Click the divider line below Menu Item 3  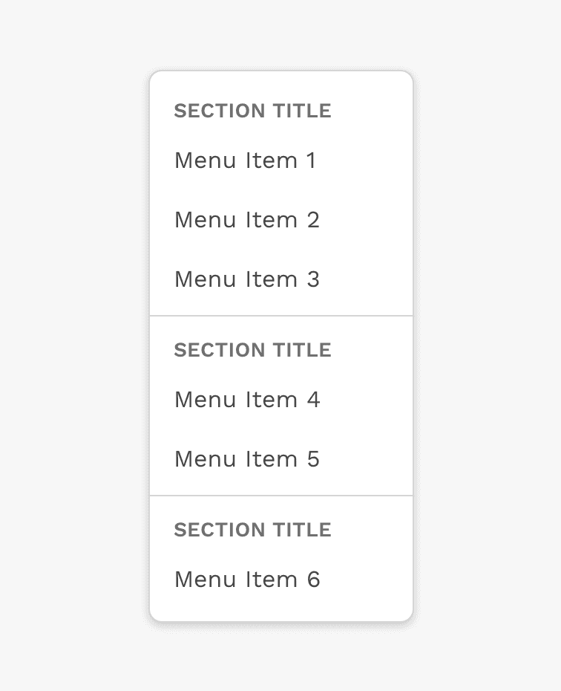point(281,316)
